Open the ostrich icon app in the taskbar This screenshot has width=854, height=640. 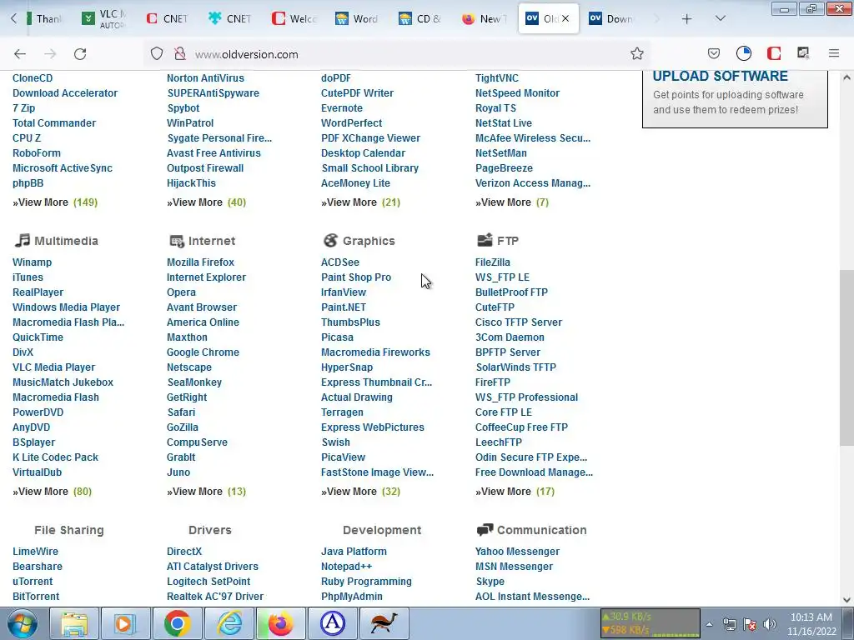click(384, 623)
